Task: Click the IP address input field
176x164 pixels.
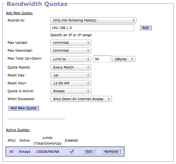Action: 92,28
